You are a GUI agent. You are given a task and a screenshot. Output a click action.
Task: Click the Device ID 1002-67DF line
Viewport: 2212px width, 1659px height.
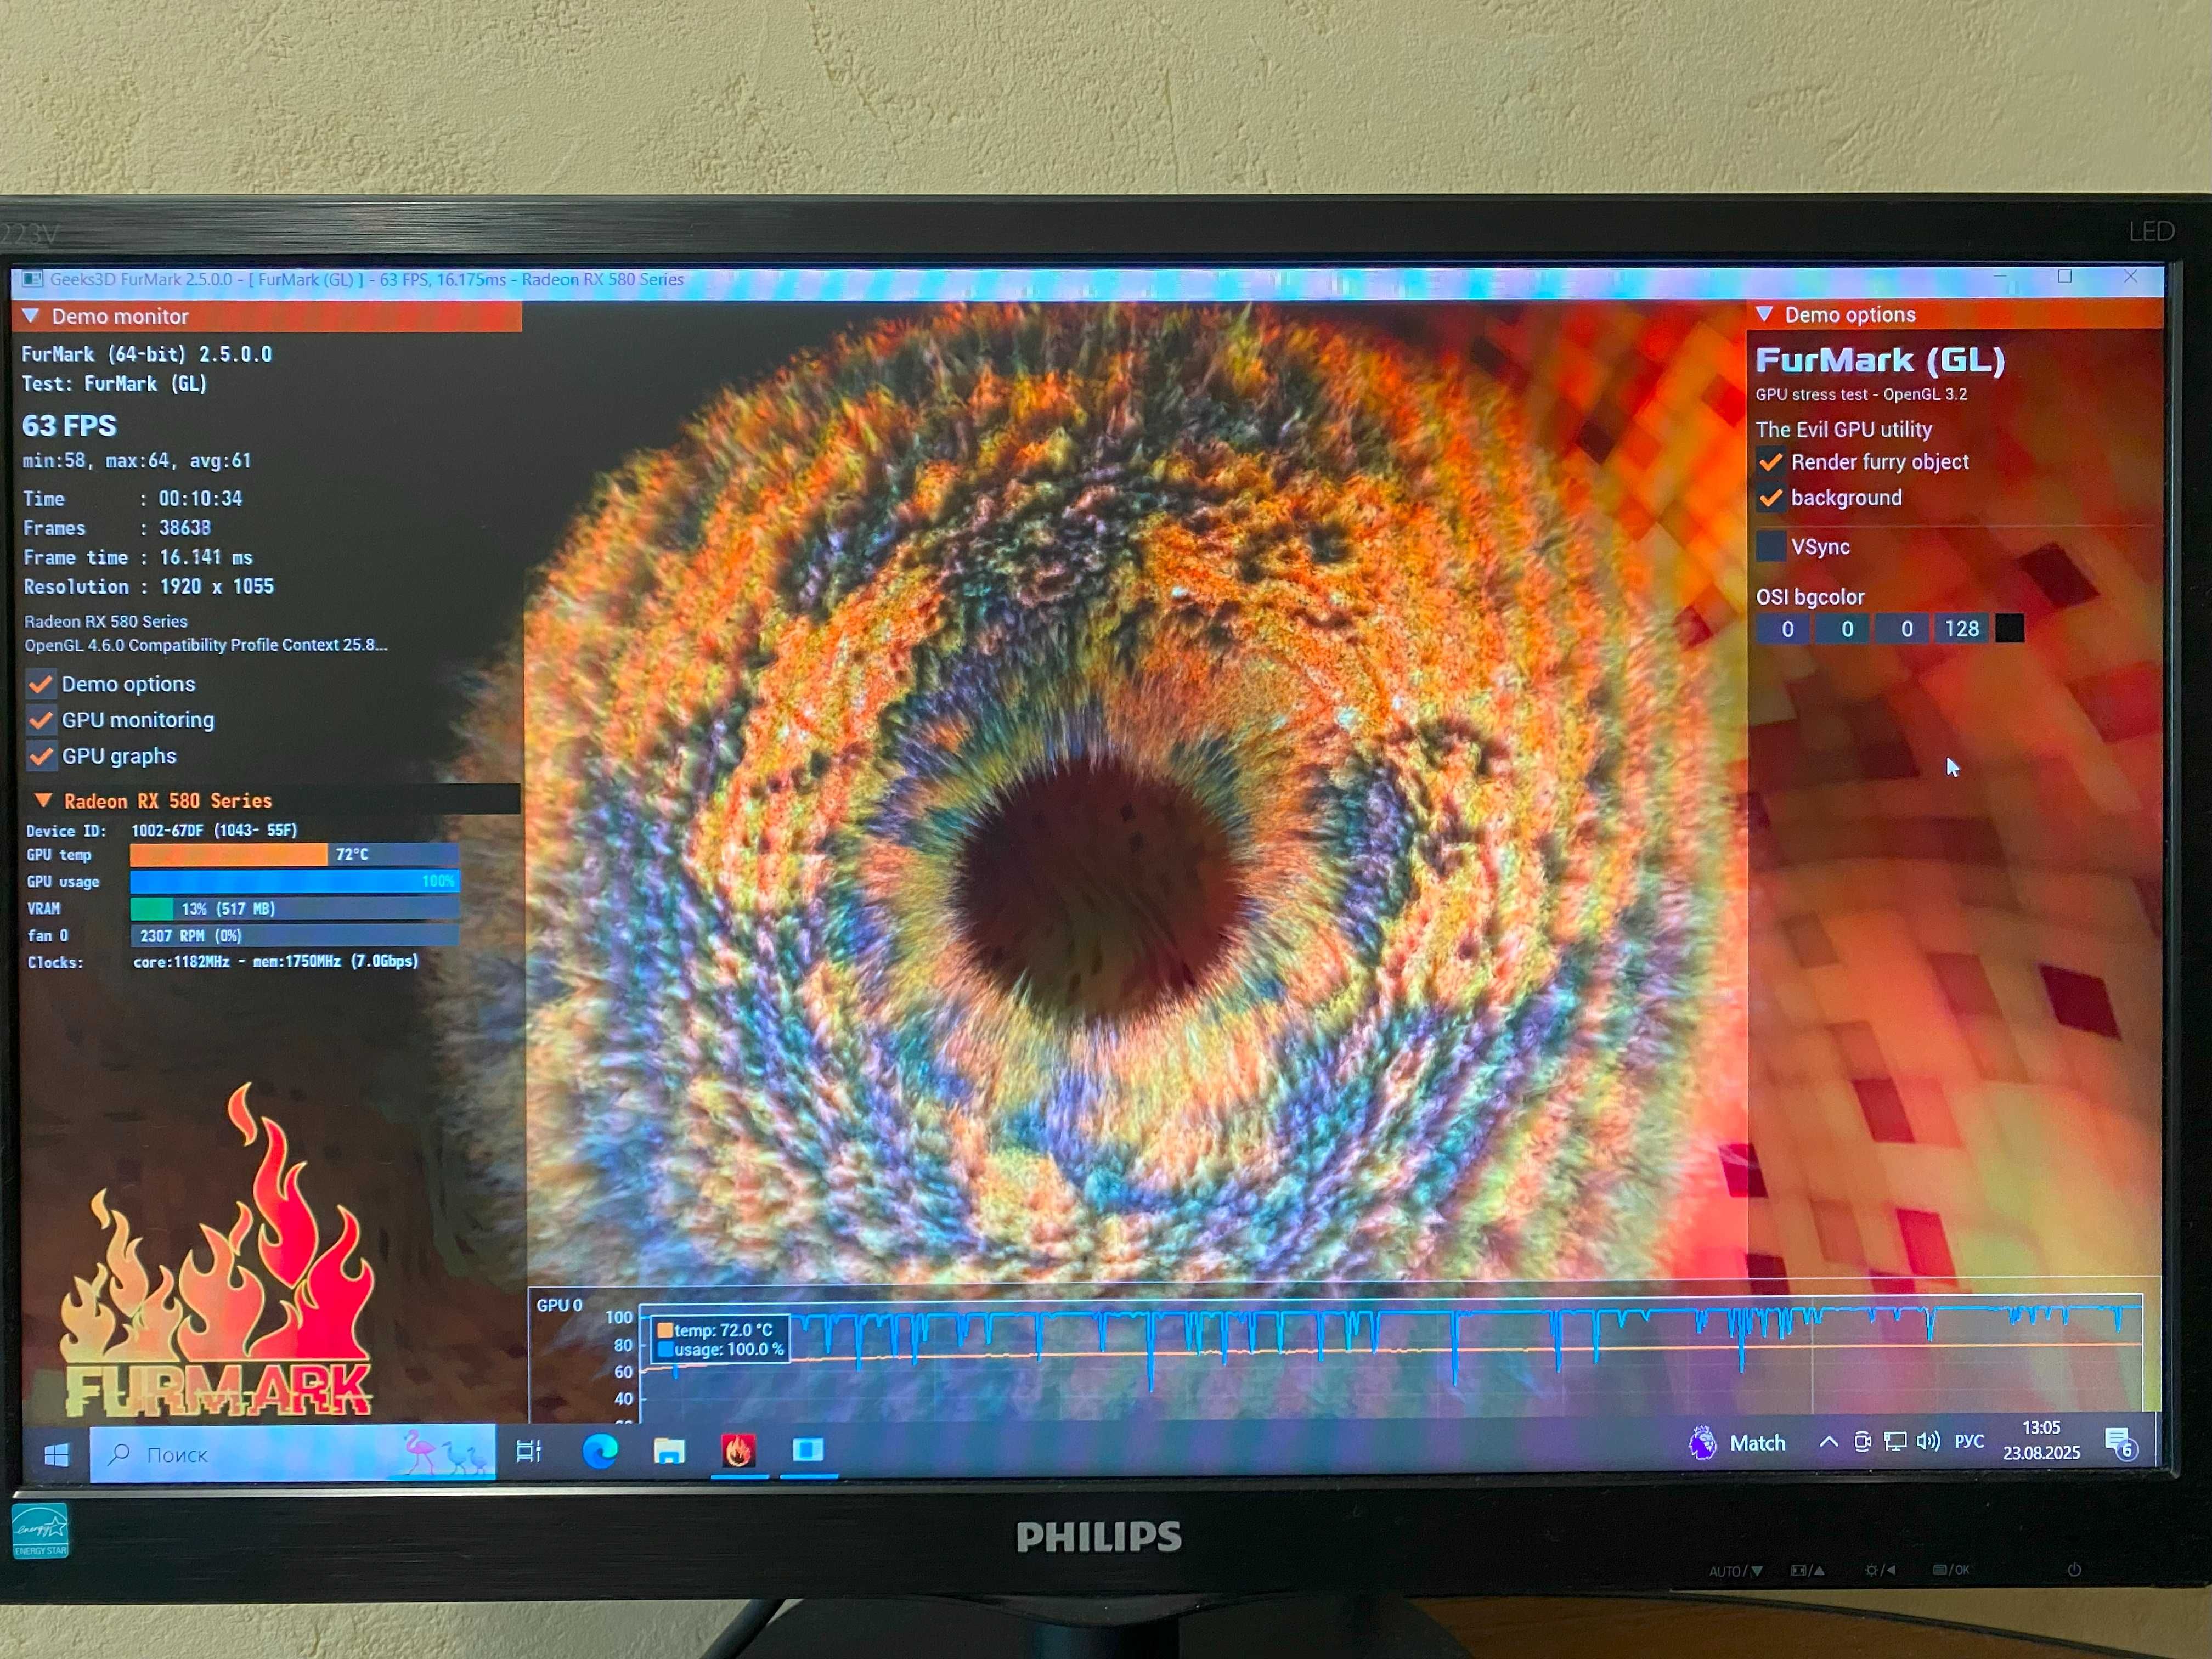tap(161, 830)
